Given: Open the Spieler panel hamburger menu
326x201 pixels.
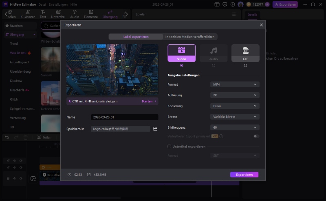Looking at the screenshot, I should point(234,14).
